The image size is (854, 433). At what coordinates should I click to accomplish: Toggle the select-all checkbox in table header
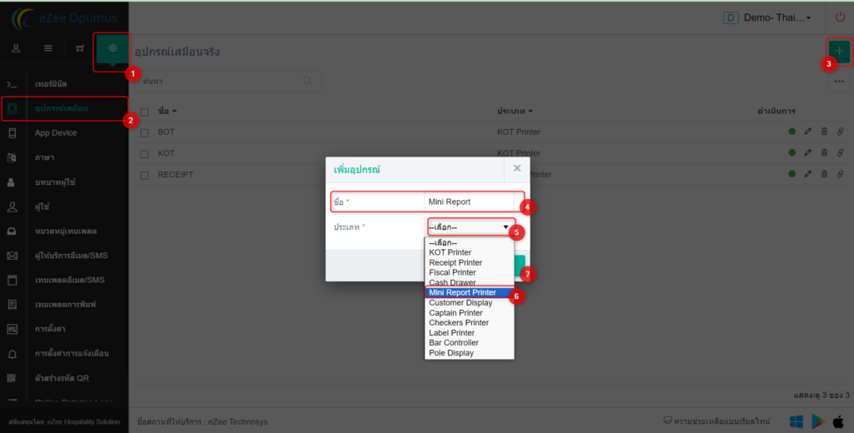coord(144,112)
